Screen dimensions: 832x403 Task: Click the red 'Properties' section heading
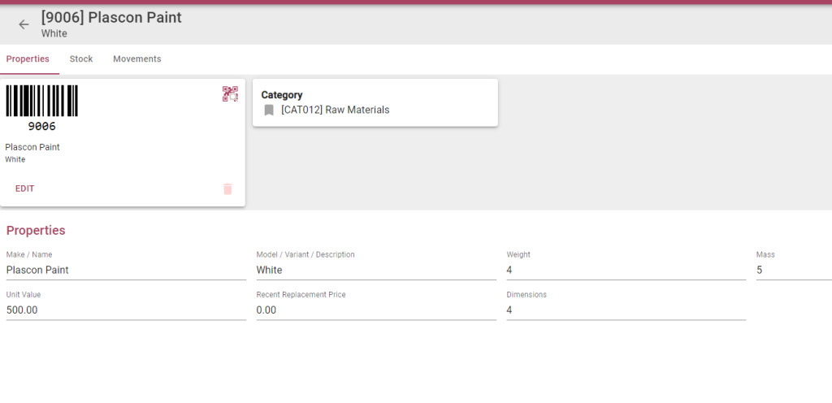36,230
